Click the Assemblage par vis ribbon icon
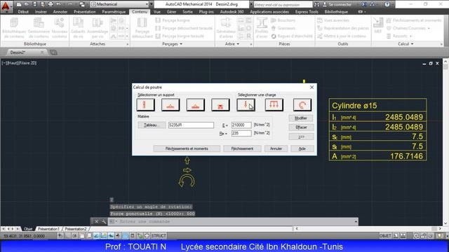The width and height of the screenshot is (449, 252). [98, 28]
